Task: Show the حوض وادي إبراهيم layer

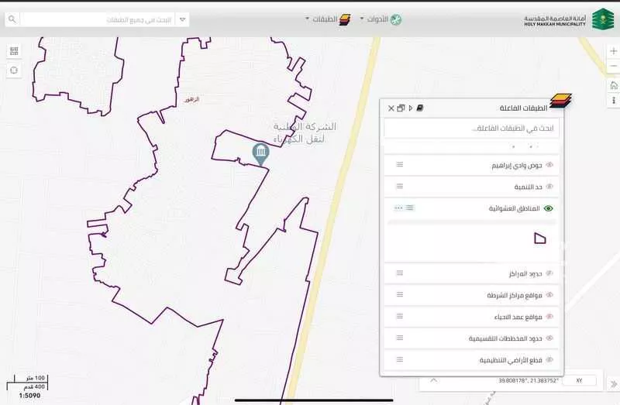Action: (549, 165)
